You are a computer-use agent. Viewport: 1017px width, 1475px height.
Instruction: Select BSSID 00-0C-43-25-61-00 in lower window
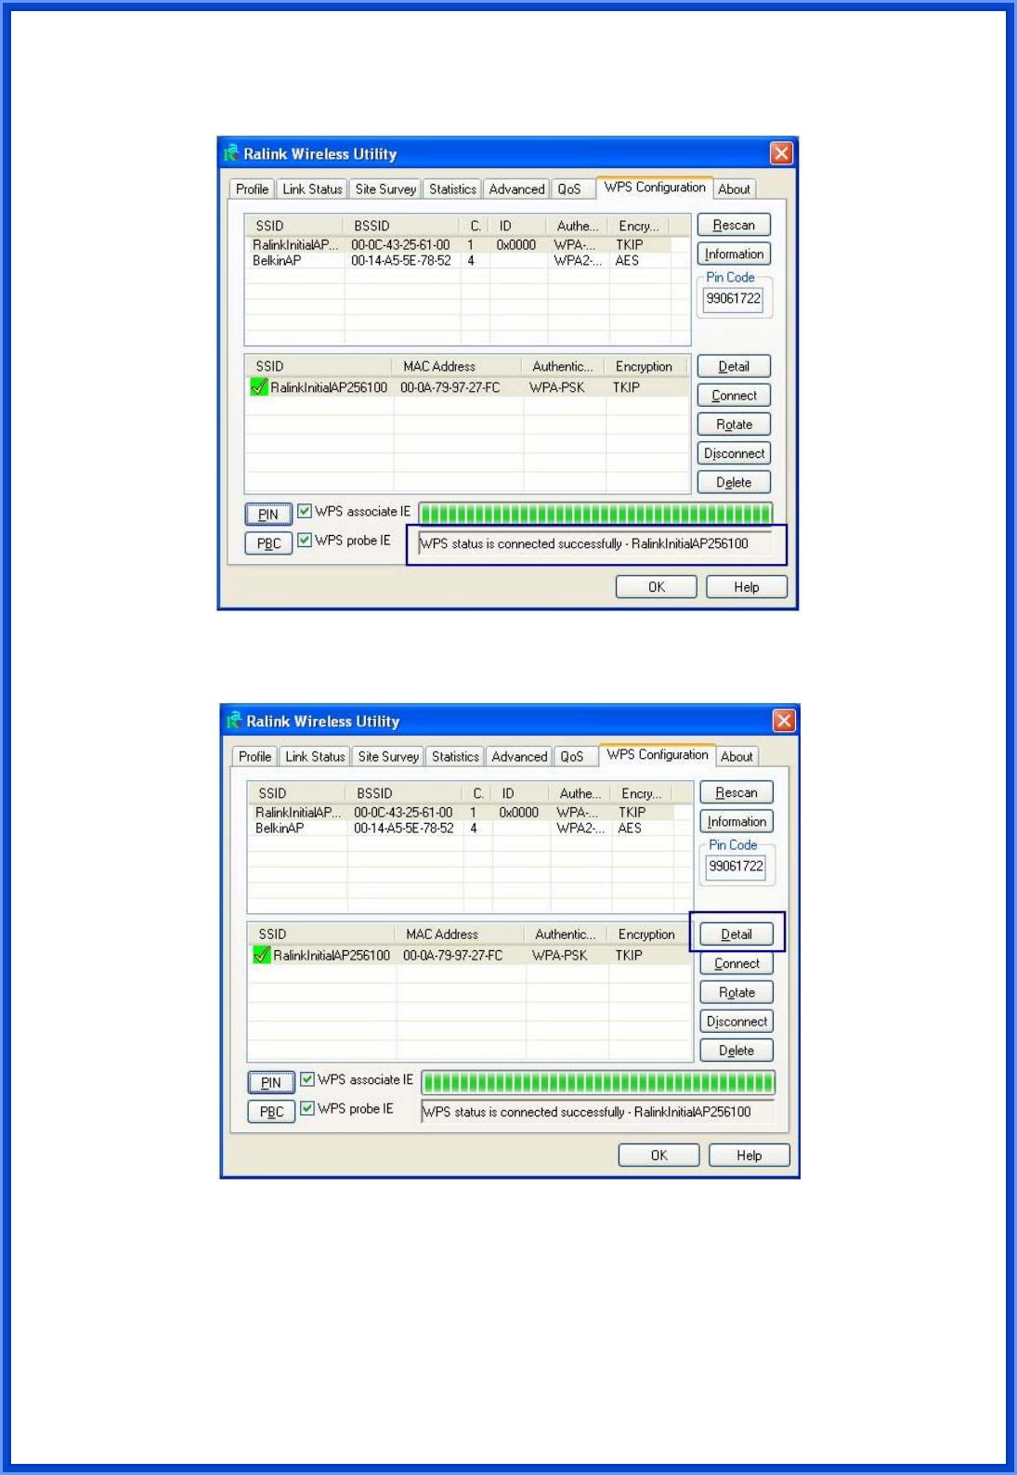click(x=403, y=812)
